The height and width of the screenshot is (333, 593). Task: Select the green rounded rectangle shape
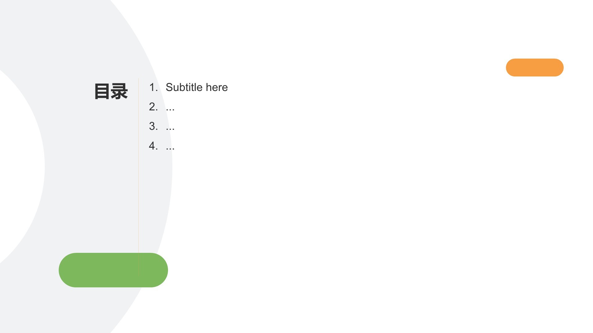[113, 270]
